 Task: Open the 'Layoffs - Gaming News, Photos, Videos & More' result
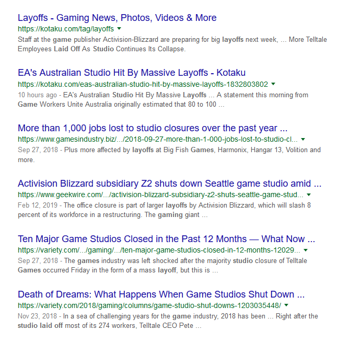pyautogui.click(x=117, y=18)
